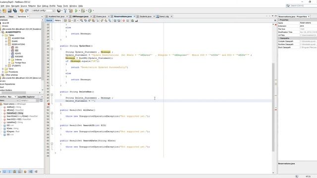Switch to the Students.java tab
The width and height of the screenshot is (317, 178).
coord(145,16)
